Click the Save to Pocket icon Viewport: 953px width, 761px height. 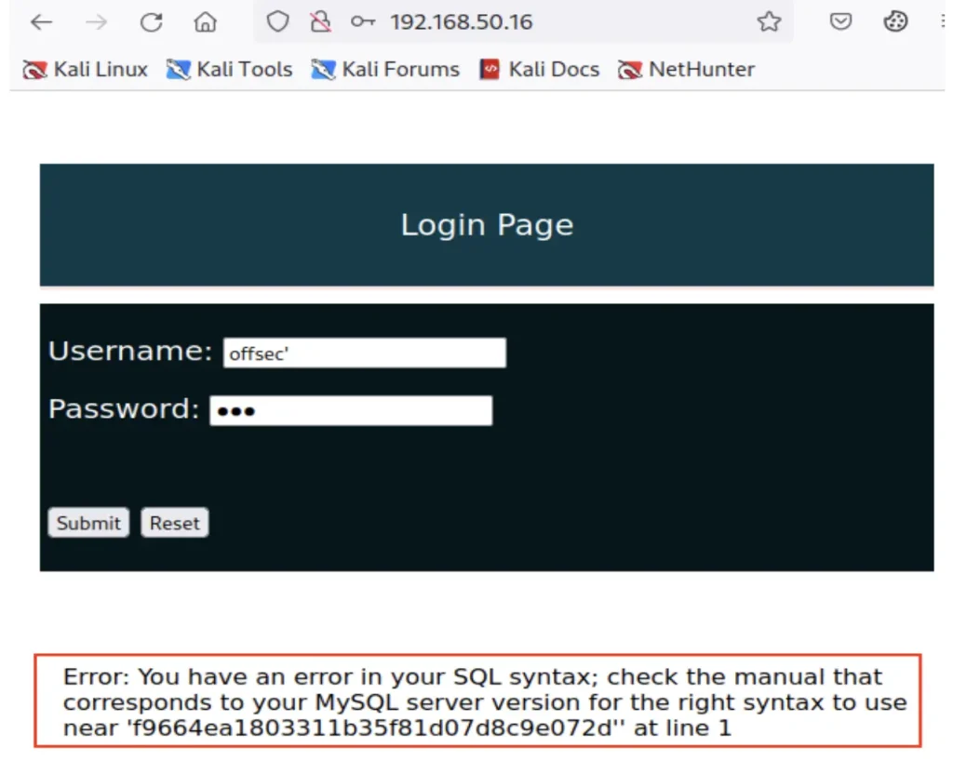pyautogui.click(x=840, y=22)
